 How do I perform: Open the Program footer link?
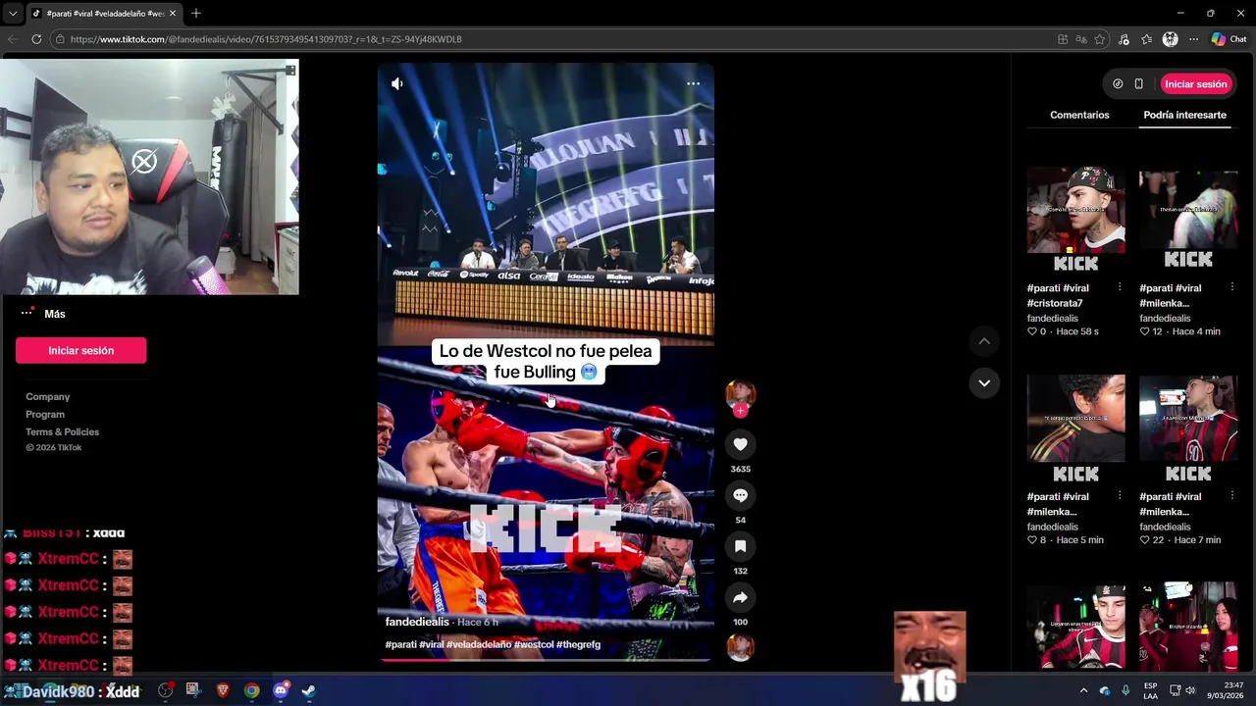coord(45,414)
